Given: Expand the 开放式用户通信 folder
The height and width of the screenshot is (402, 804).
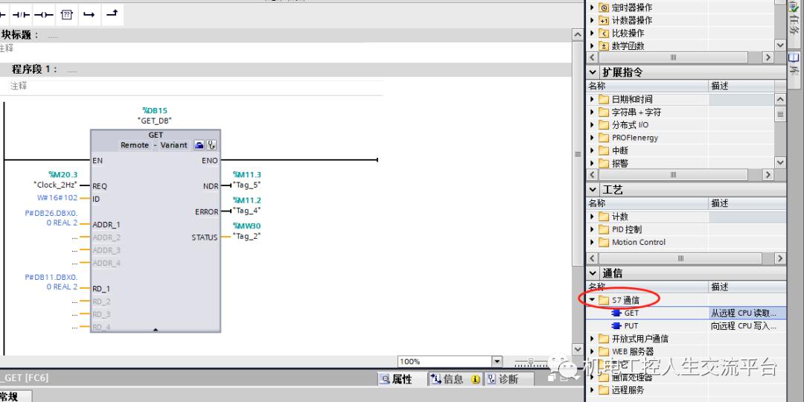Looking at the screenshot, I should point(593,339).
